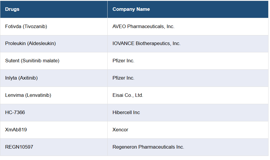
Task: Click the Lenvima (Lenvatinib) drug entry
Action: (28, 95)
